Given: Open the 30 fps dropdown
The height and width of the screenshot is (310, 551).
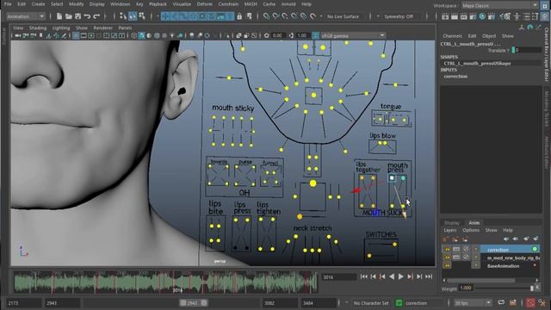Looking at the screenshot, I should (x=473, y=302).
